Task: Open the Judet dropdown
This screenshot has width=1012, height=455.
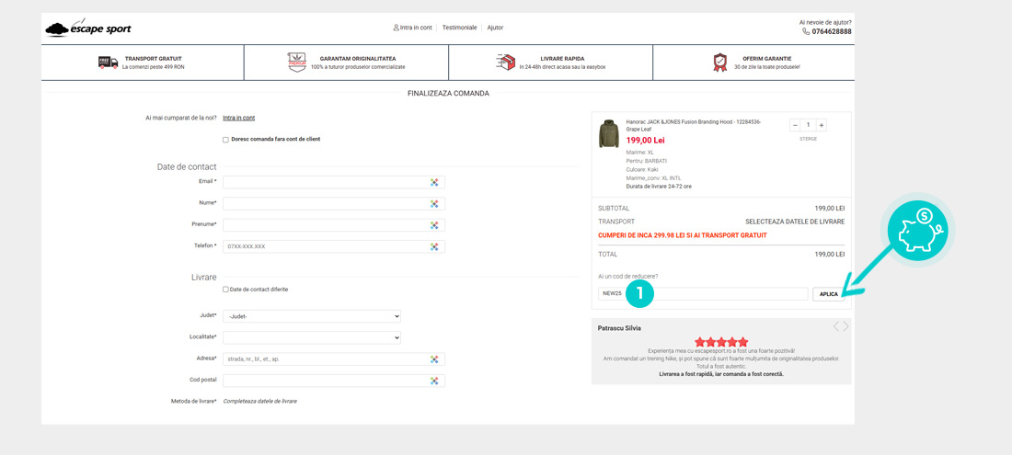Action: [312, 316]
